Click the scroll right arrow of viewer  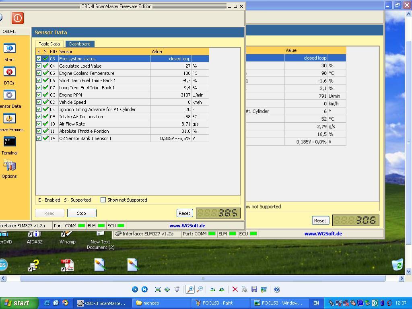pyautogui.click(x=402, y=278)
